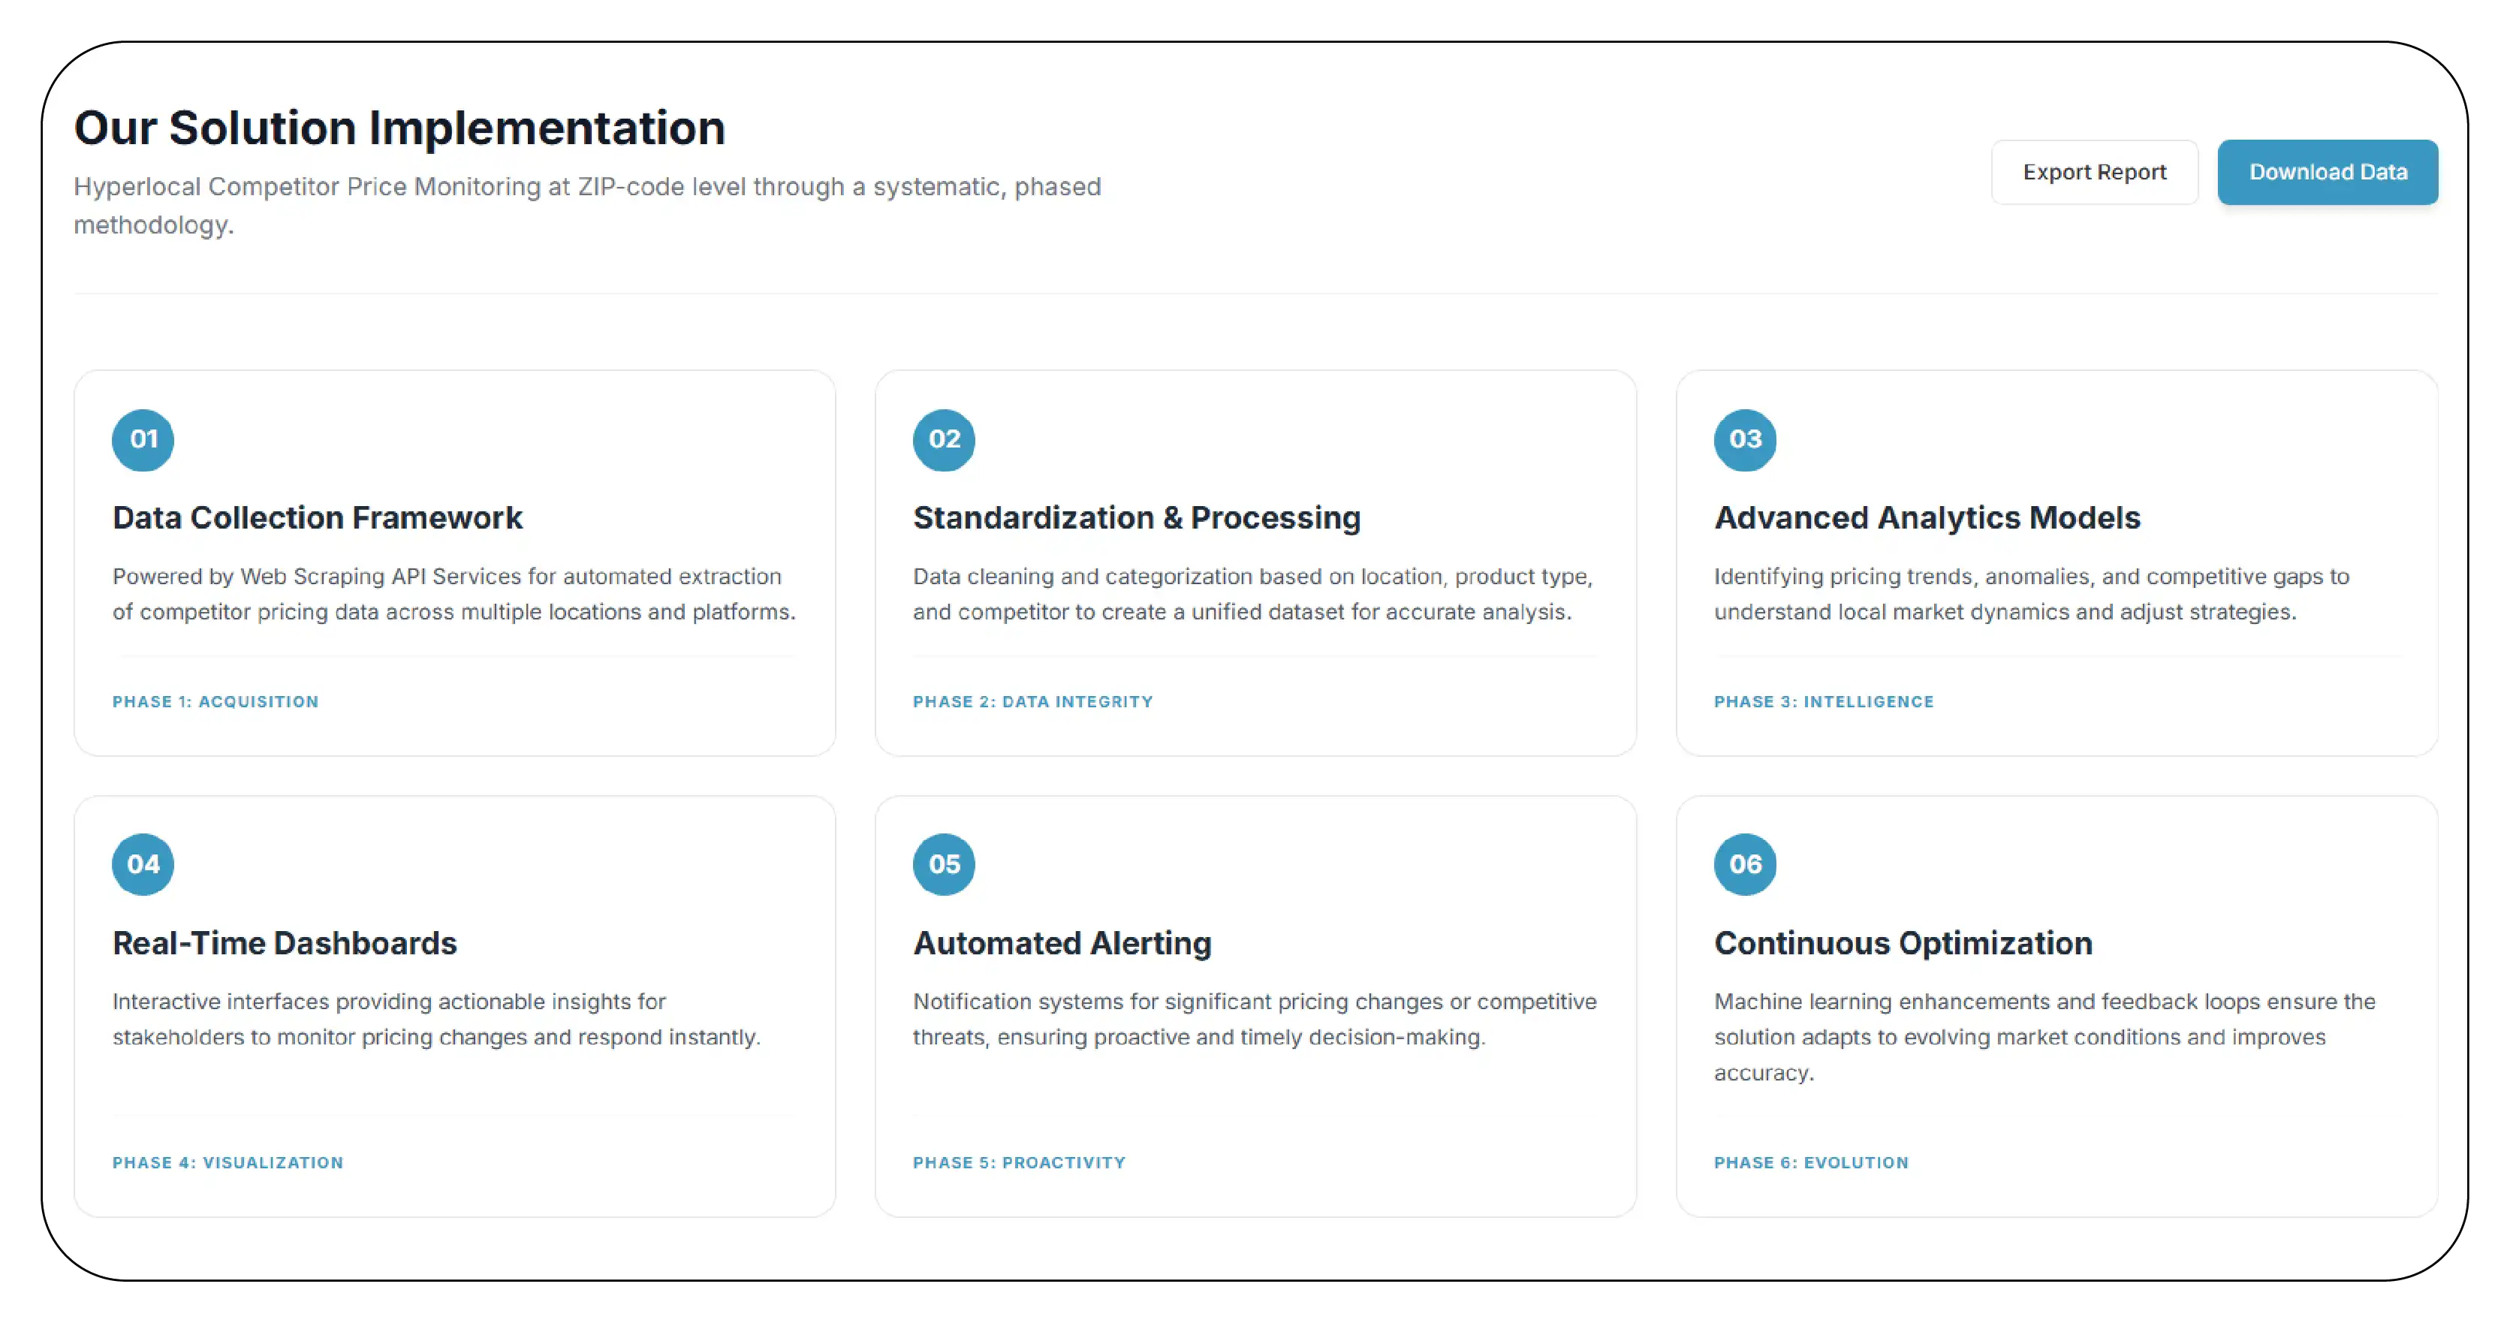The height and width of the screenshot is (1323, 2510).
Task: Click the 02 step number badge
Action: [x=943, y=439]
